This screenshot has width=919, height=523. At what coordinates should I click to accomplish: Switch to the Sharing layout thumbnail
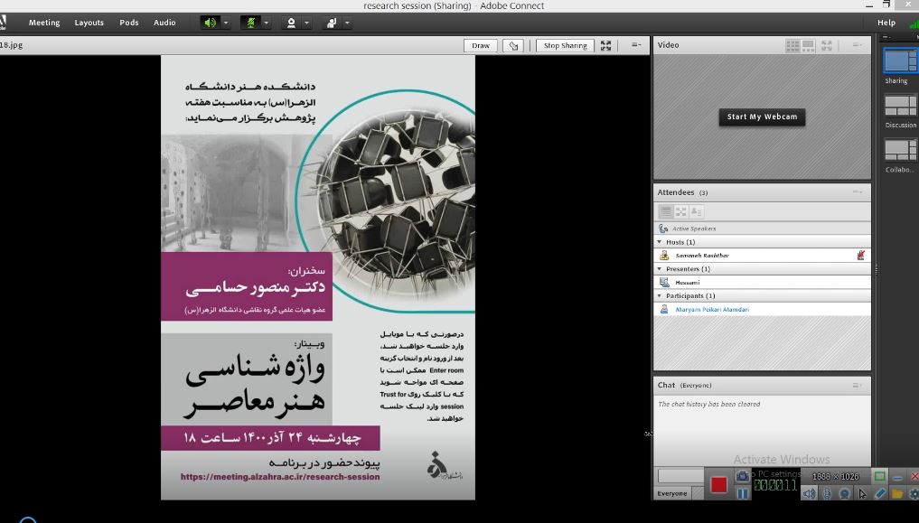900,61
